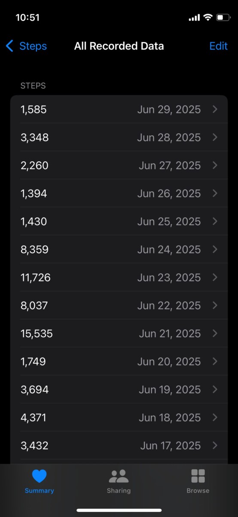238x517 pixels.
Task: Open the Browse grid icon
Action: coord(198,476)
